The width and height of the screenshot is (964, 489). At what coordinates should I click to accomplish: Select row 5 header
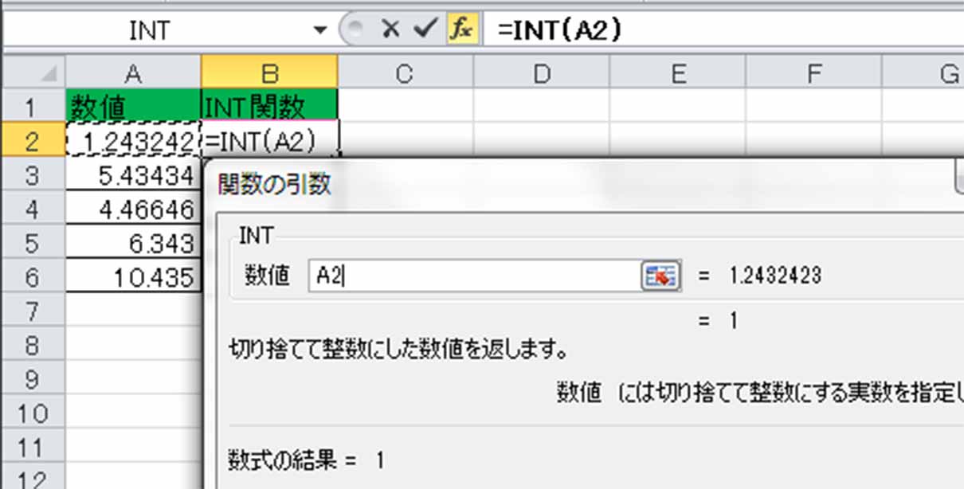coord(33,242)
